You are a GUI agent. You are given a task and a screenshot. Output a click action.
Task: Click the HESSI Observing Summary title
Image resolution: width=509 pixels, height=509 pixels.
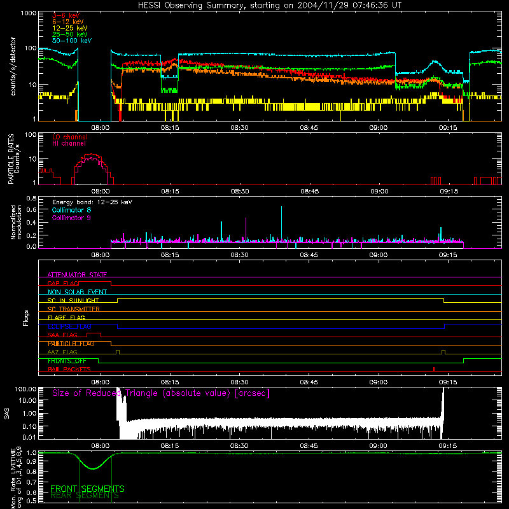pyautogui.click(x=269, y=6)
